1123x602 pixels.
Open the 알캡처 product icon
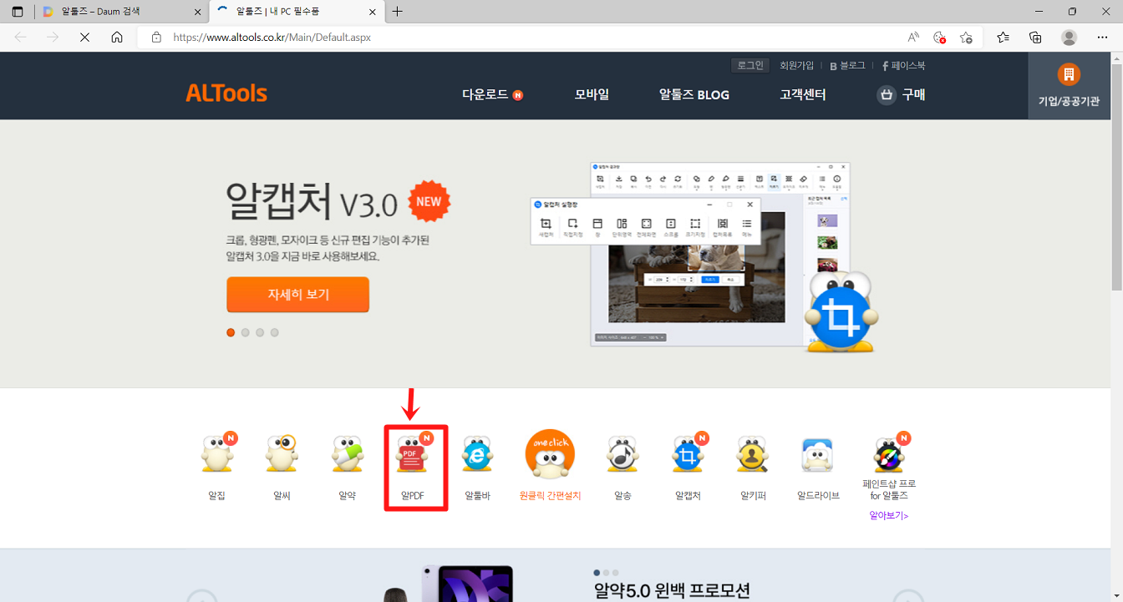pyautogui.click(x=689, y=454)
